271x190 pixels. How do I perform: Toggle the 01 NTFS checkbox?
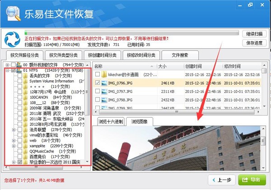[x=13, y=70]
